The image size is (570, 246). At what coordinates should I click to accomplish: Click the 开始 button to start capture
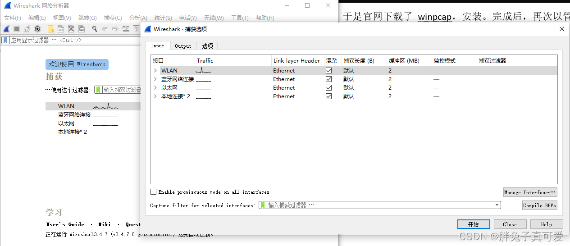point(473,224)
